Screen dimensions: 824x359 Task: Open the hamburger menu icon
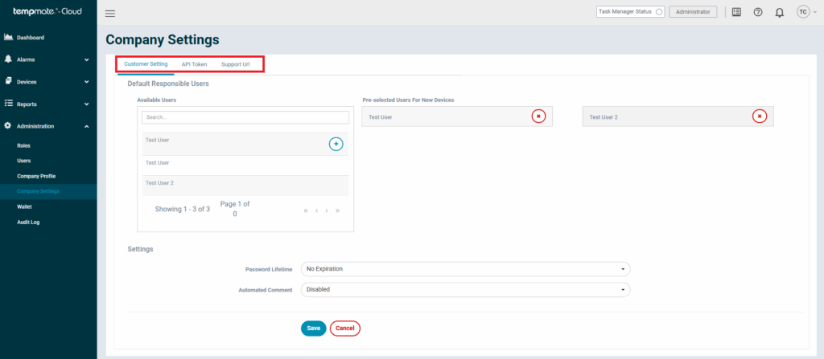(x=109, y=14)
